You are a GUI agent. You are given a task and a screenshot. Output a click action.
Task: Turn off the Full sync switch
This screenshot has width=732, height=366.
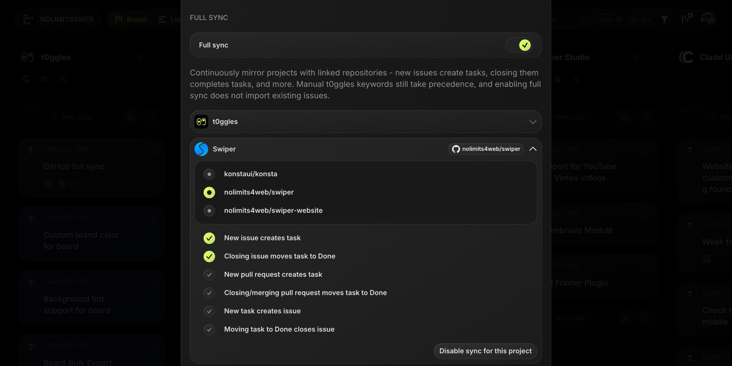tap(519, 45)
